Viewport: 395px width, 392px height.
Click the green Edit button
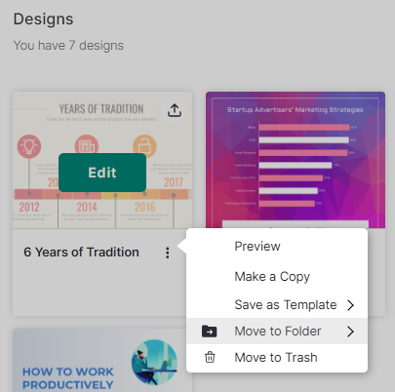click(x=102, y=173)
